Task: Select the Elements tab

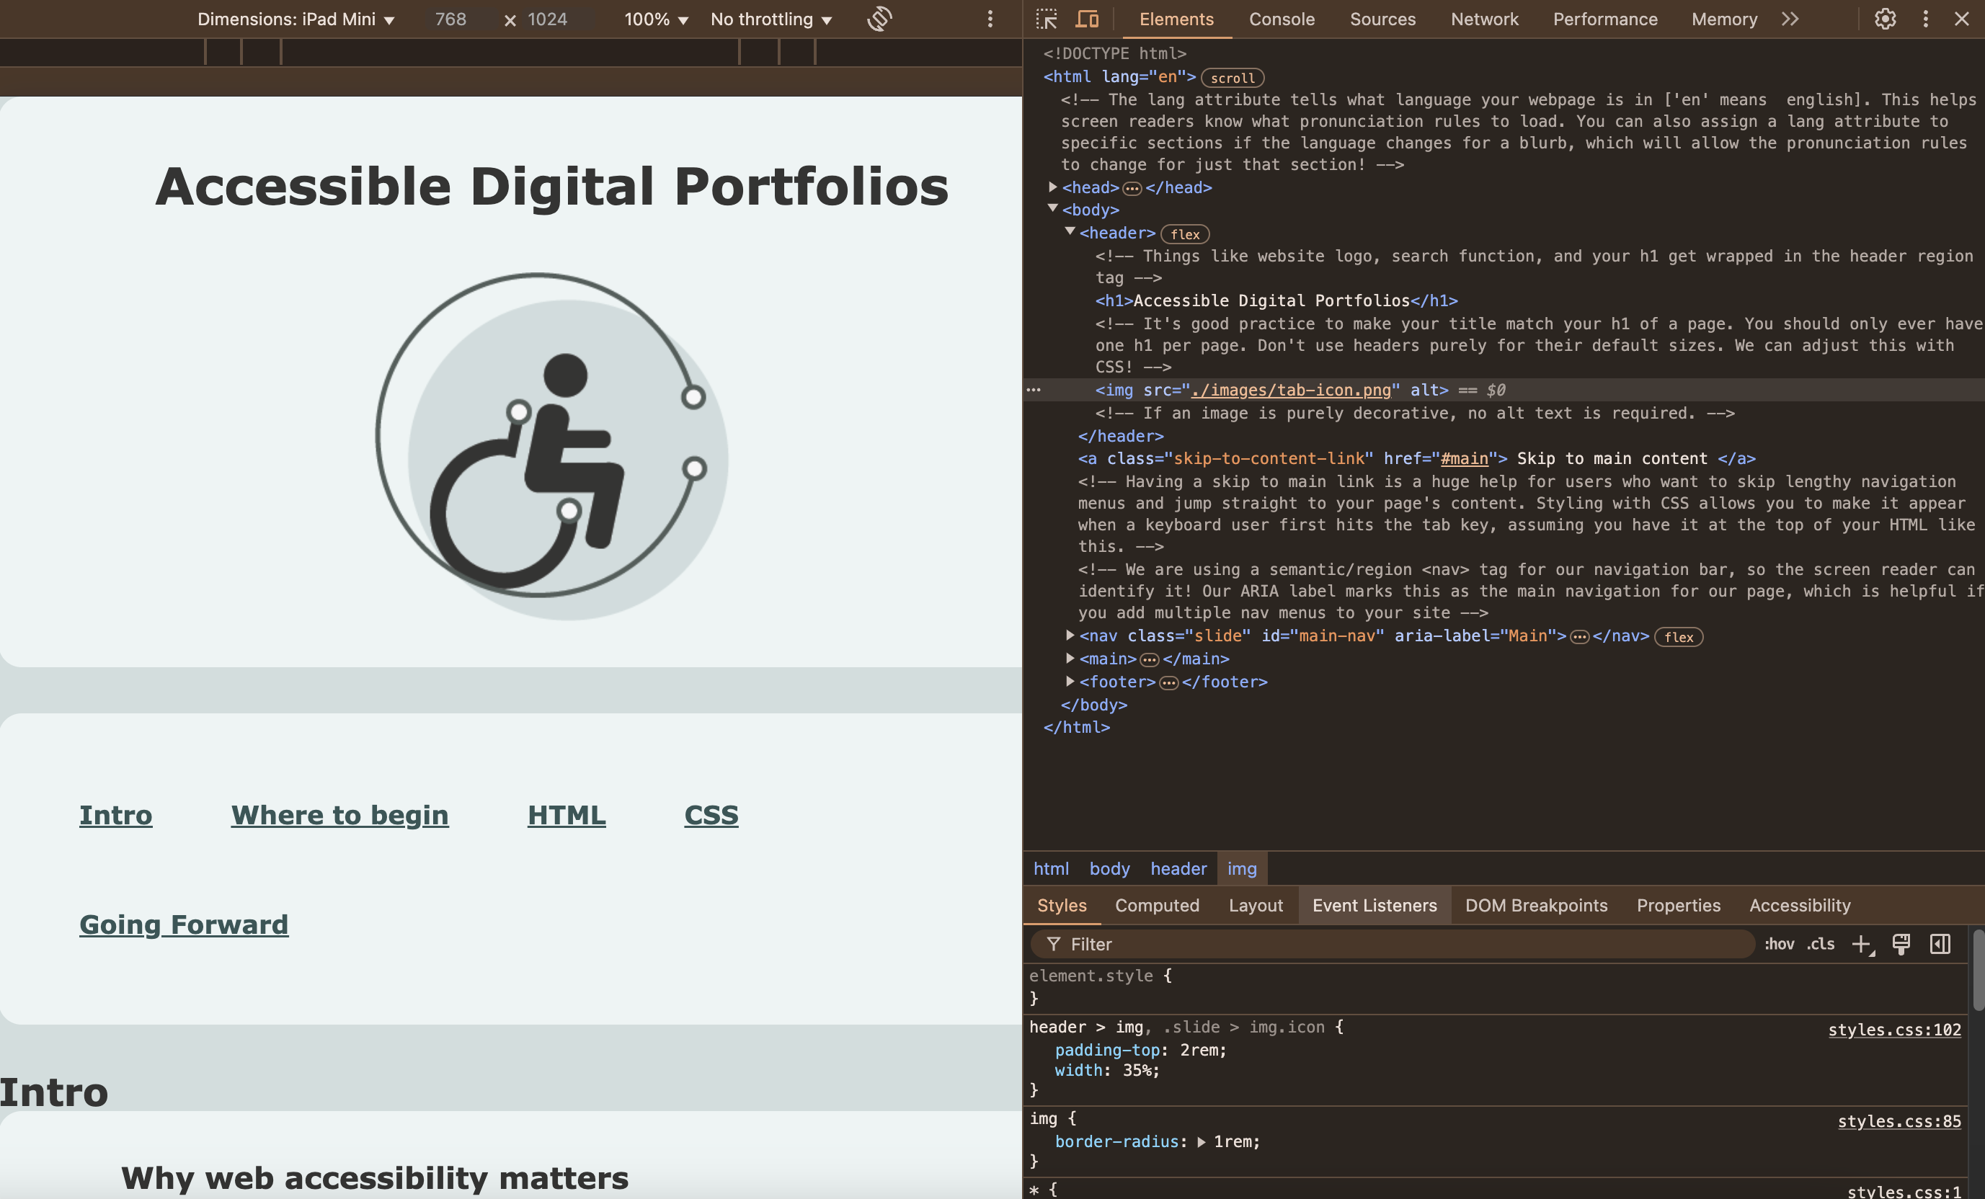Action: tap(1176, 19)
